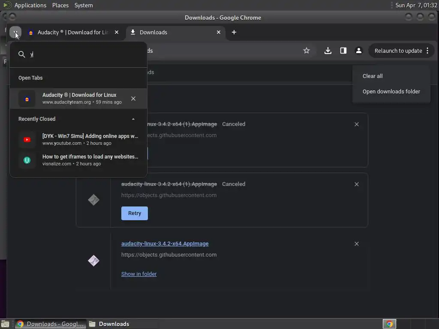Image resolution: width=439 pixels, height=329 pixels.
Task: Open the profile avatar icon
Action: [x=359, y=51]
